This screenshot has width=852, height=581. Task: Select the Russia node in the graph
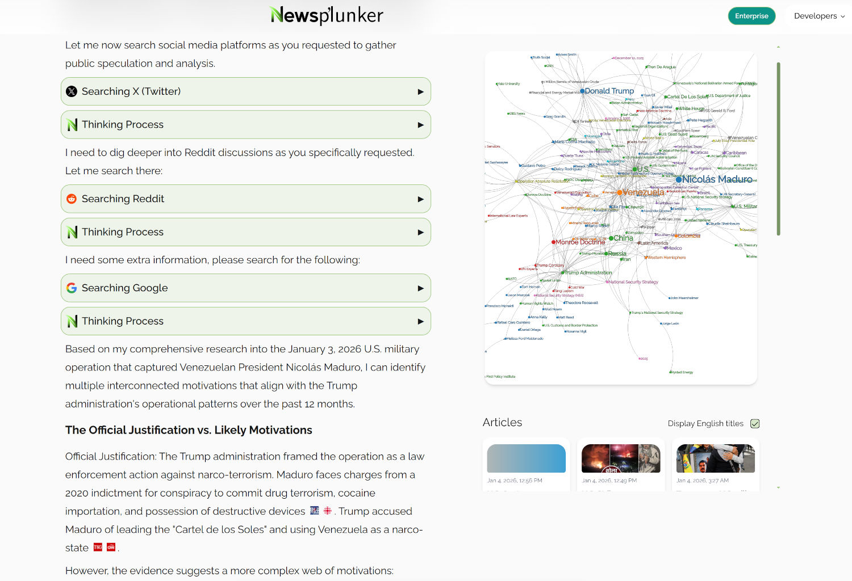(x=606, y=254)
